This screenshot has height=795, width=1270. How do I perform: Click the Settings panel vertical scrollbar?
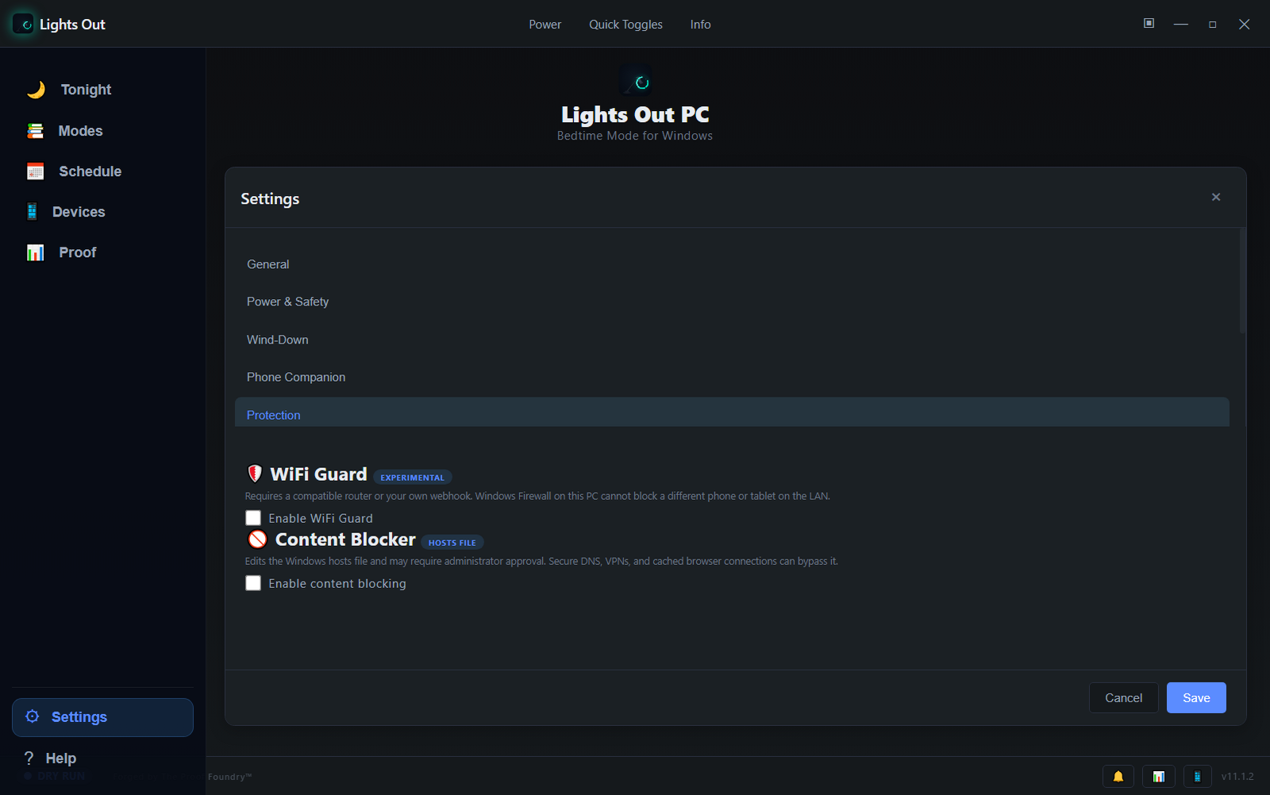[x=1242, y=281]
